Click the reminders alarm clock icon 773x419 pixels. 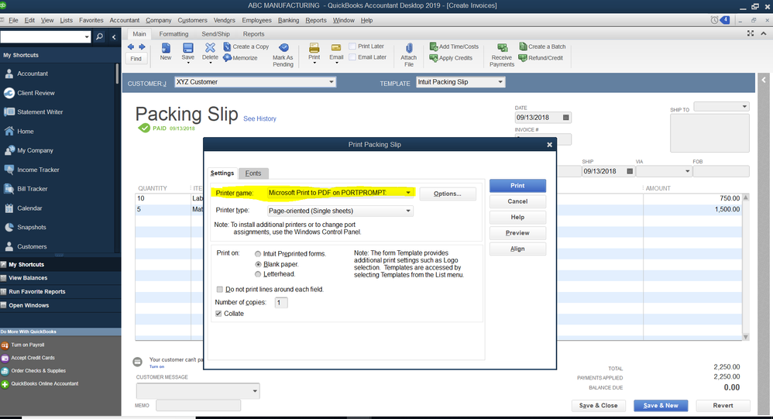(714, 20)
